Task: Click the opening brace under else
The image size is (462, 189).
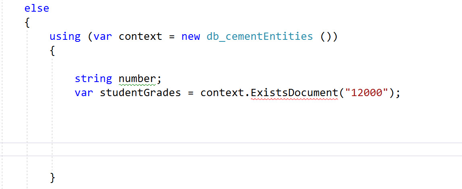Action: point(27,23)
